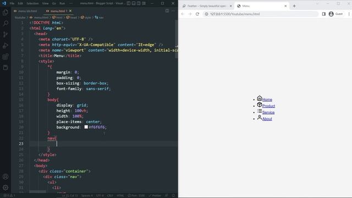
Task: Open the Go menu
Action: coord(54,3)
